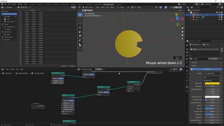Select Radius mode in Arc node
This screenshot has width=224, height=126.
(x=71, y=101)
